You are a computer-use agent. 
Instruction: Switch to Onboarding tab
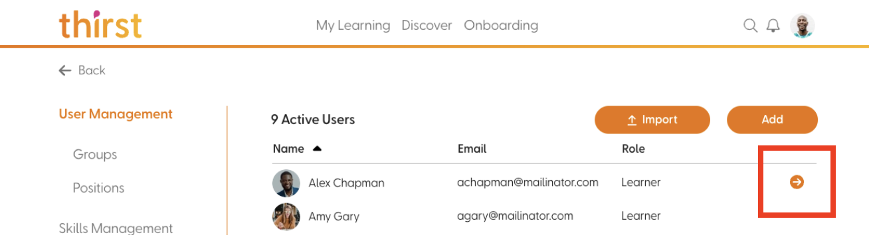pos(501,26)
